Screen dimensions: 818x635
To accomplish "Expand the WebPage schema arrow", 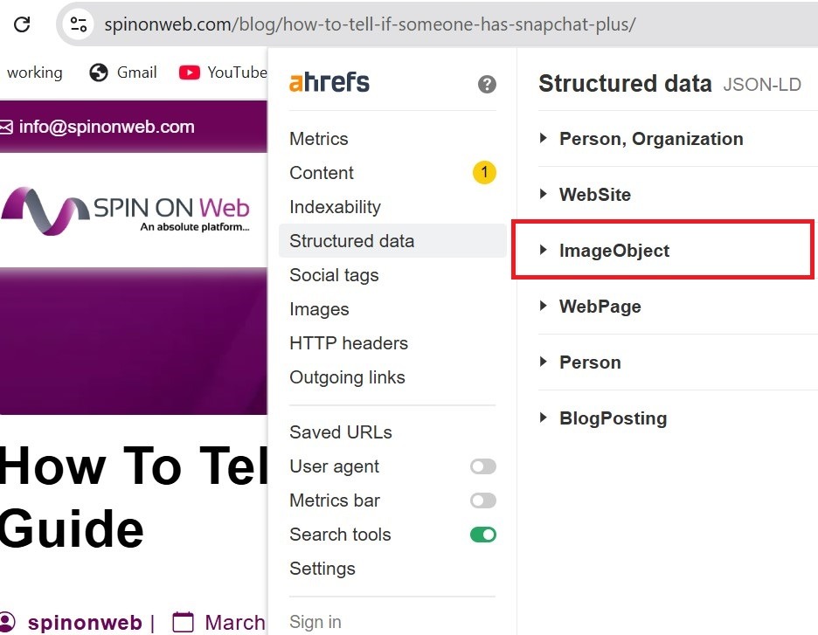I will point(543,306).
